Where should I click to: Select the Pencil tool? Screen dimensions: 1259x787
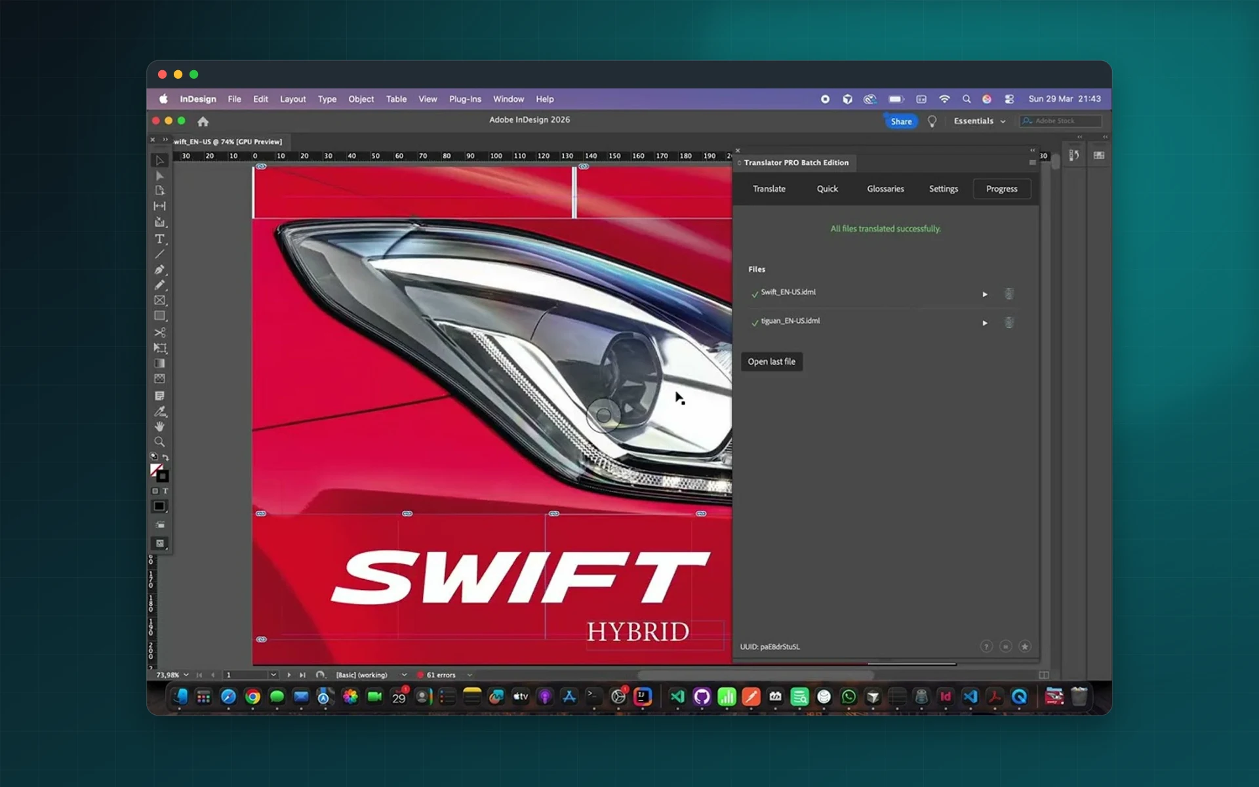point(159,285)
